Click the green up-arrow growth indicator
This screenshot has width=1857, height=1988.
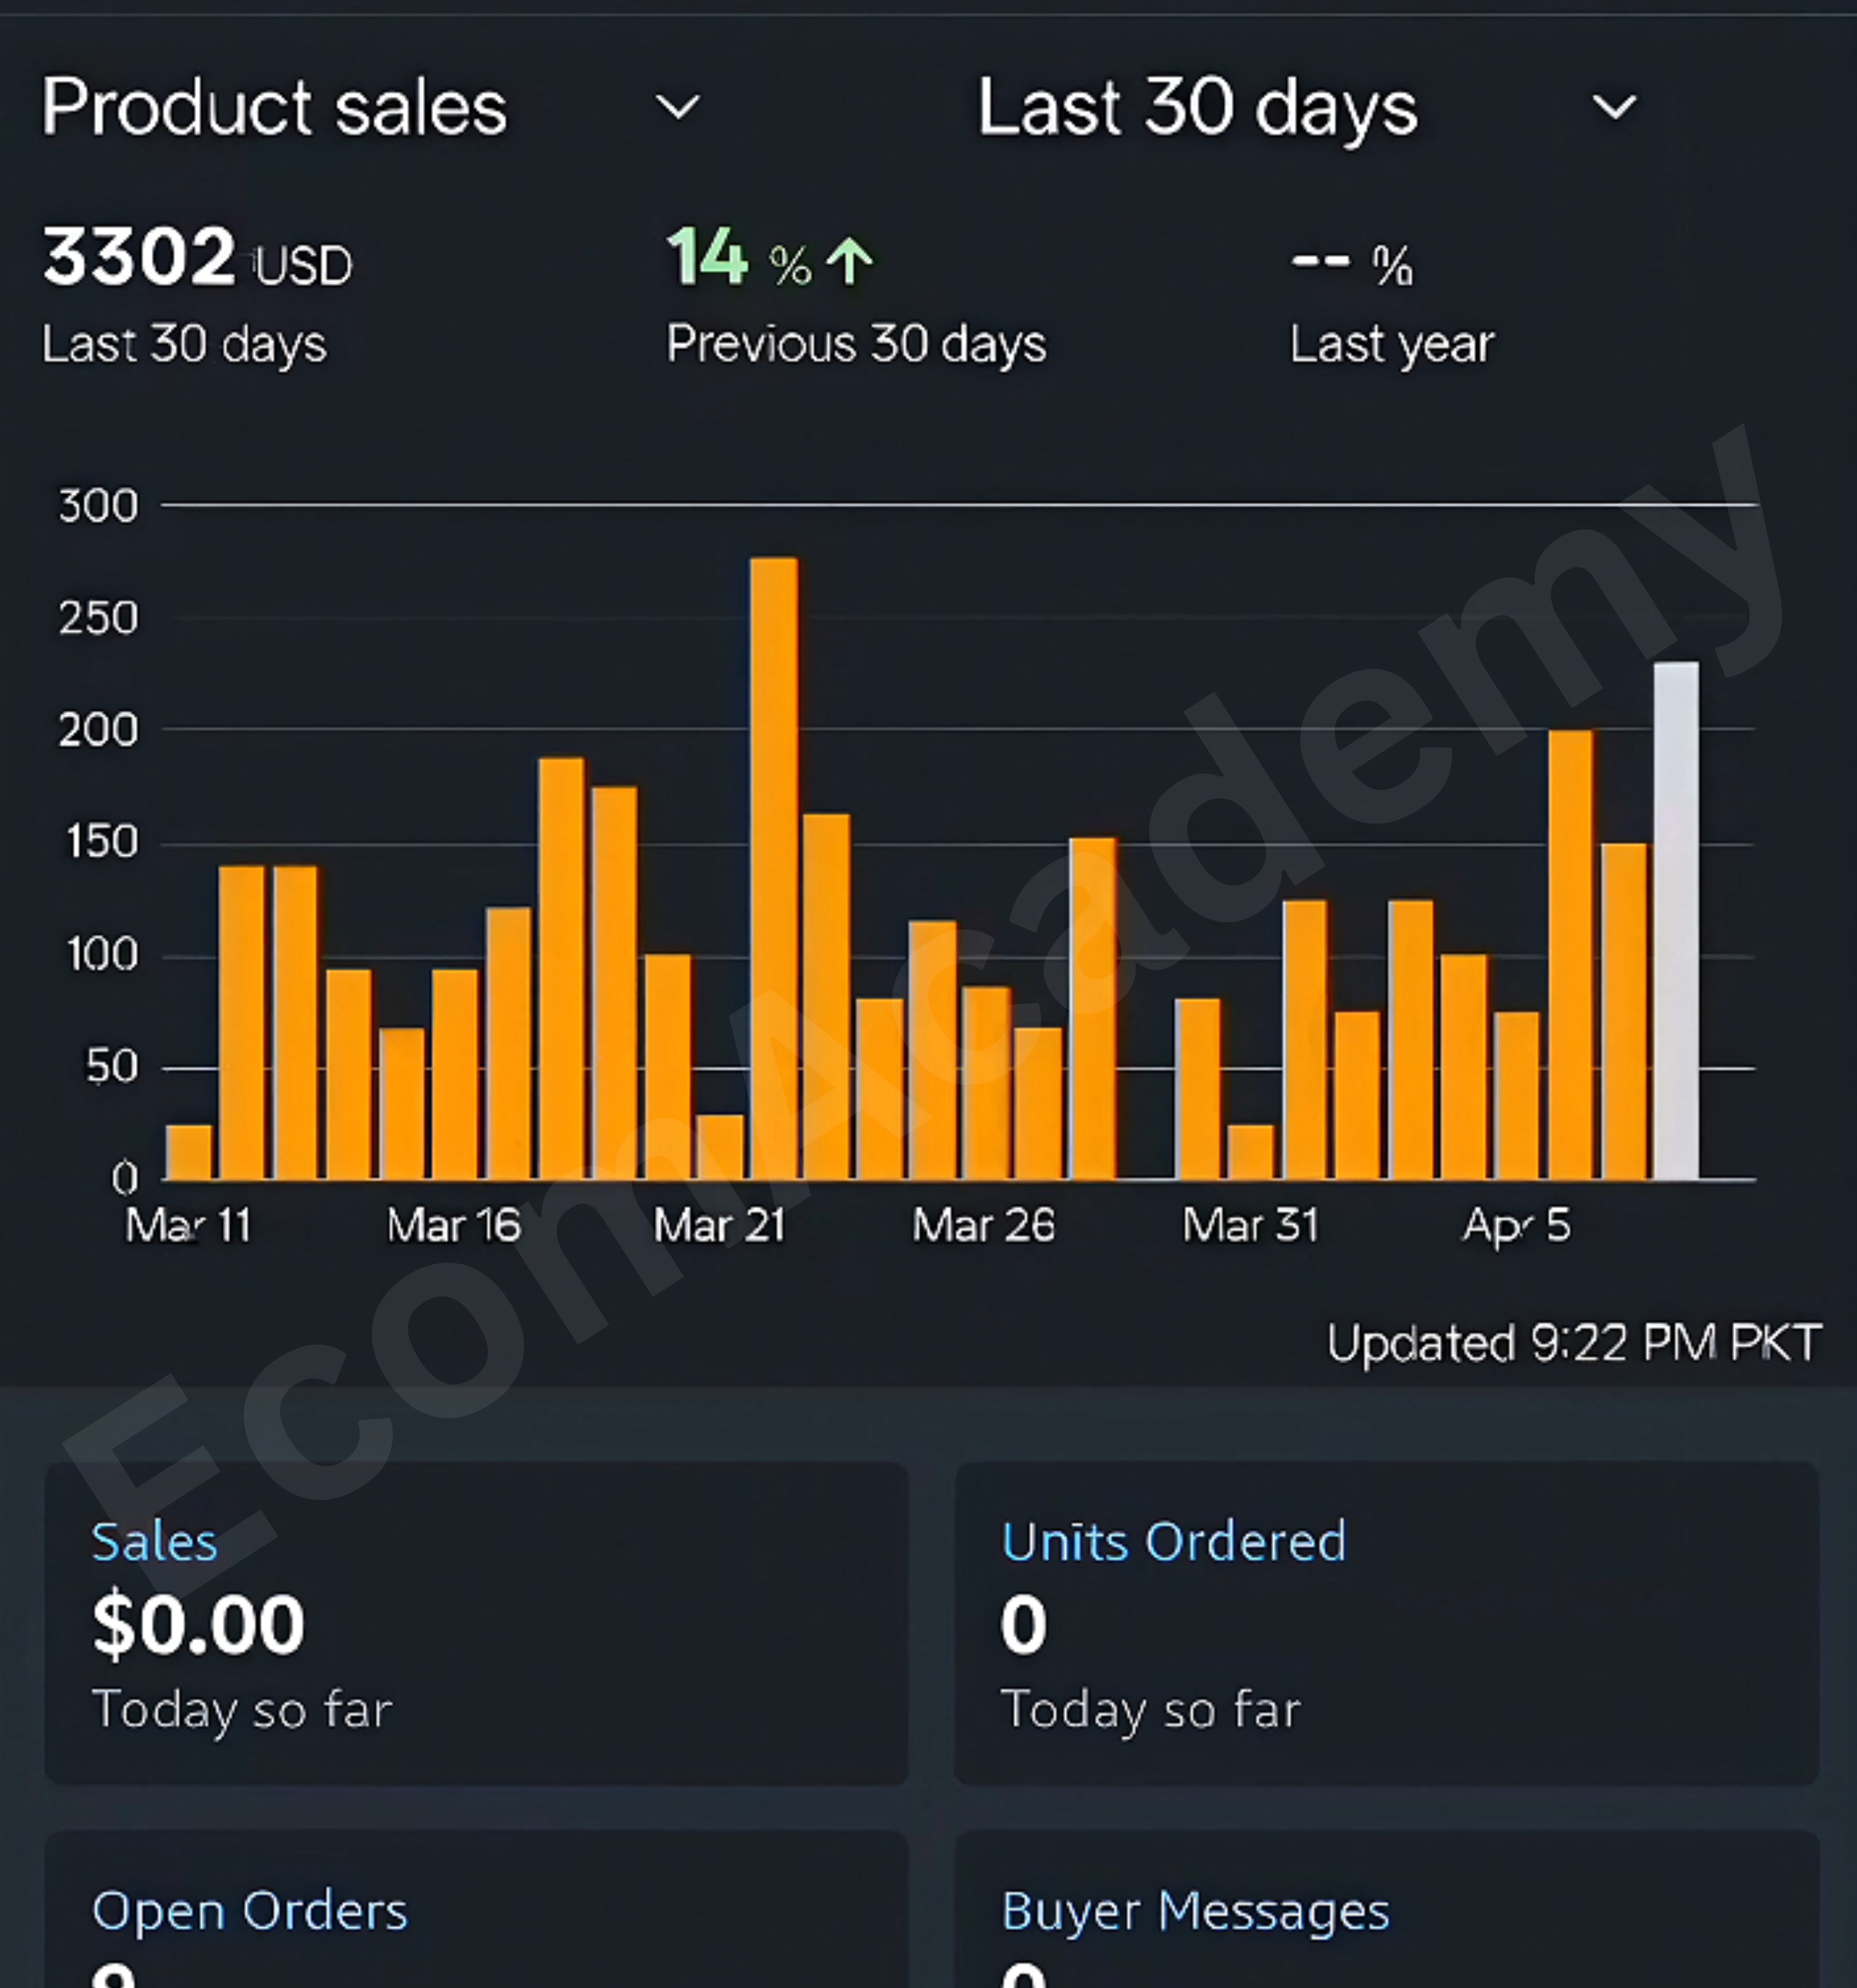(850, 261)
